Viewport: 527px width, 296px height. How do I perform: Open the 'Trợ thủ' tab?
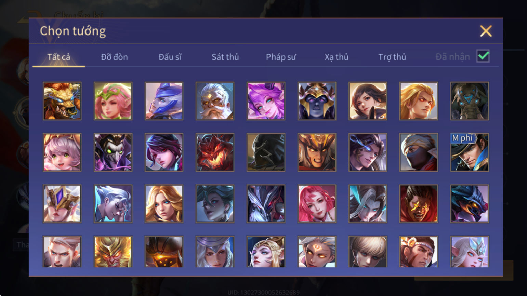[392, 57]
